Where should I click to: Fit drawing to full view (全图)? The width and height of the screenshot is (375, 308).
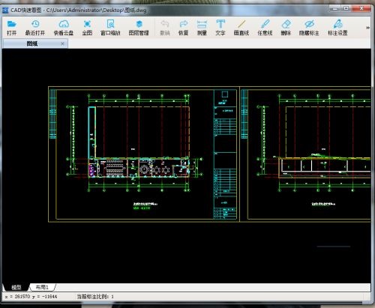pos(87,28)
